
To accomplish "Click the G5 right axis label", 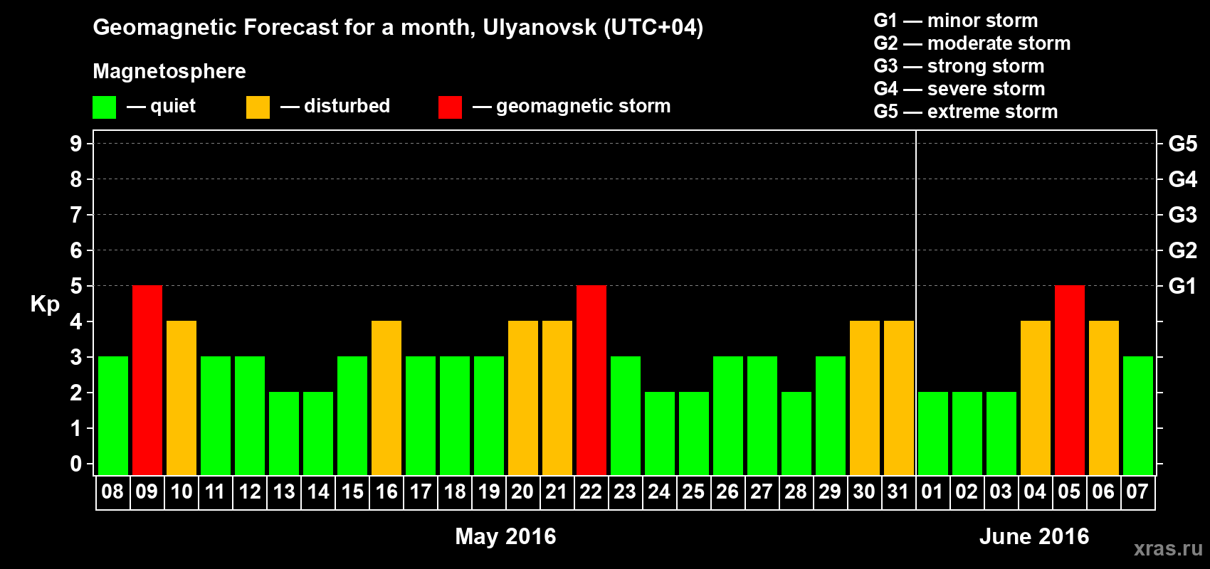I will point(1183,144).
